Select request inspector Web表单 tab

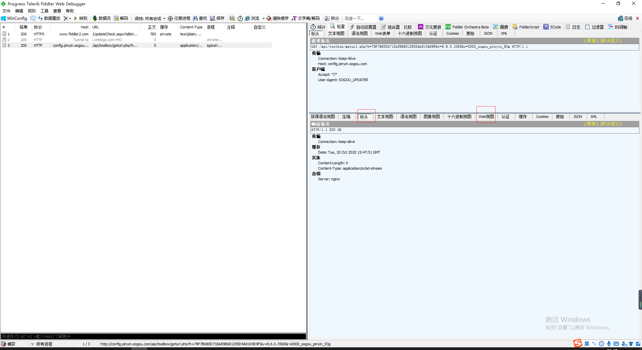tap(383, 33)
